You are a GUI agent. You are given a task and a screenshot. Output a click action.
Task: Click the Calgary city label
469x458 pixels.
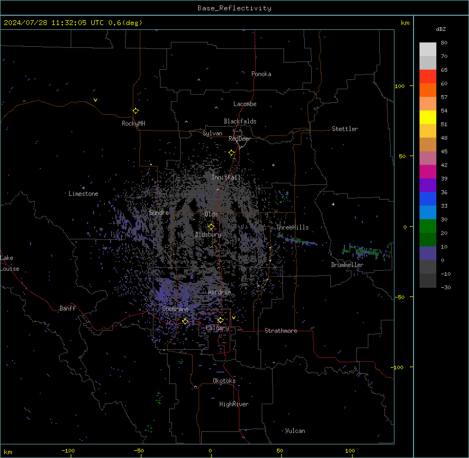(218, 328)
